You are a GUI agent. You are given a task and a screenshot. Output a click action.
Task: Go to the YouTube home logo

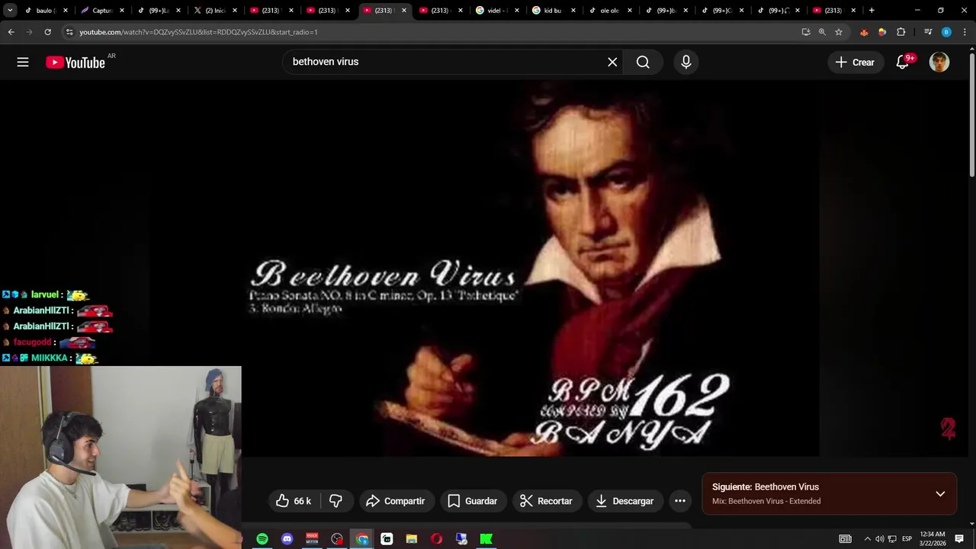(75, 63)
